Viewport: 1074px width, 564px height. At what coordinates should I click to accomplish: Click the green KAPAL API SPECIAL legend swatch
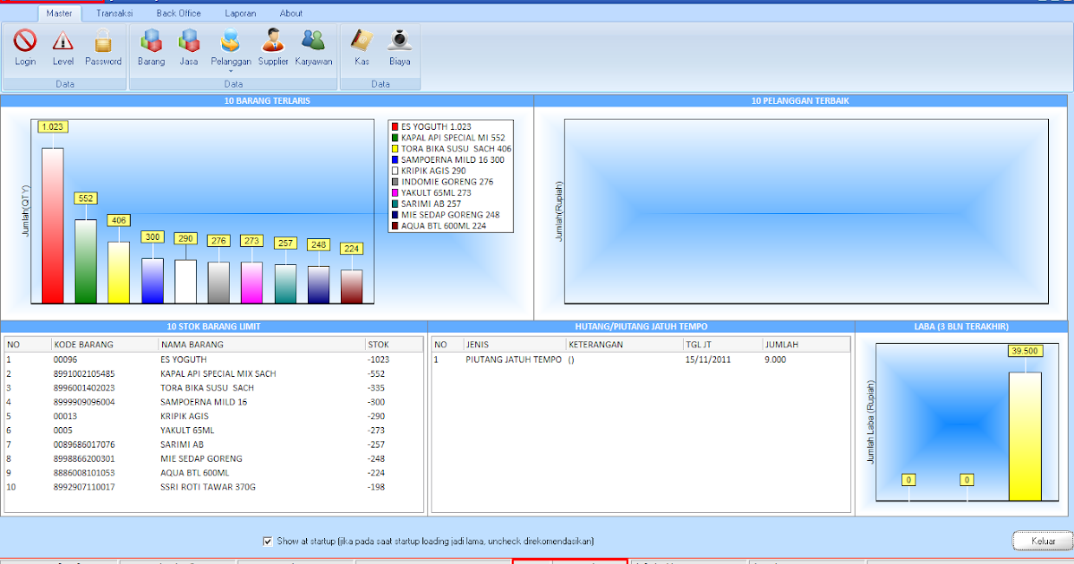point(395,138)
